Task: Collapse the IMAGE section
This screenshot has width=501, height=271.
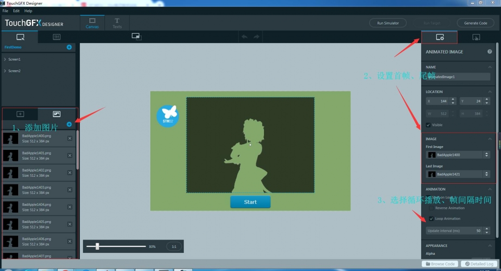Action: click(x=490, y=139)
